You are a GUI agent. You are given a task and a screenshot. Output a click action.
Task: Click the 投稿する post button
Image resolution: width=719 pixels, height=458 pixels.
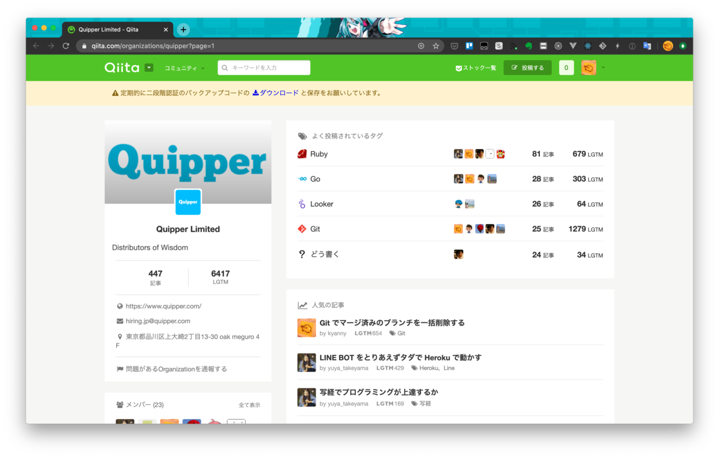[527, 68]
